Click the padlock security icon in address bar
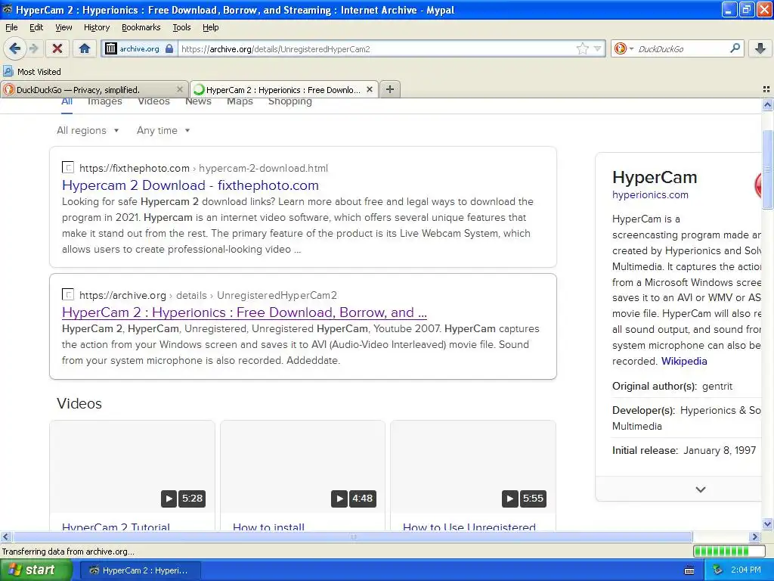 point(169,48)
